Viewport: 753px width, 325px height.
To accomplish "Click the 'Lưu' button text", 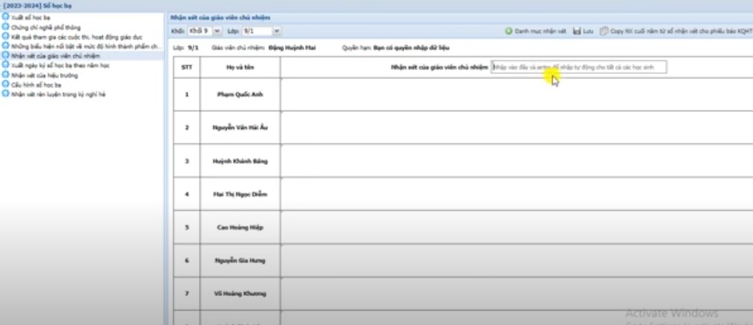I will click(x=588, y=31).
